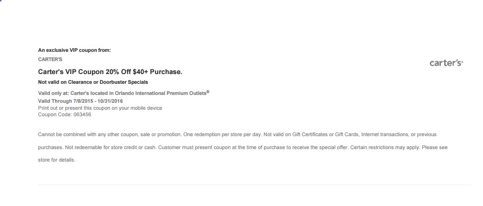483x206 pixels.
Task: Click the "Not valid on Clearance" notice
Action: [x=93, y=82]
